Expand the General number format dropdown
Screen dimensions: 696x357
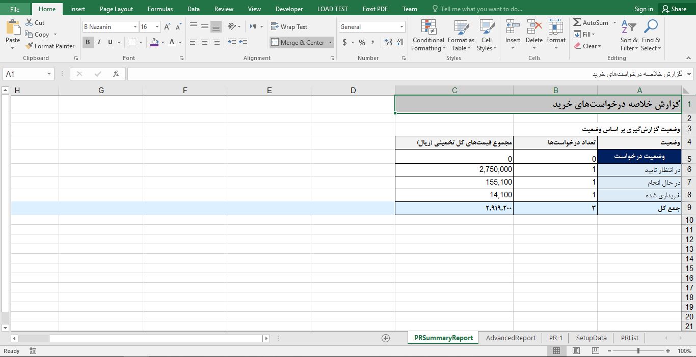pyautogui.click(x=401, y=27)
